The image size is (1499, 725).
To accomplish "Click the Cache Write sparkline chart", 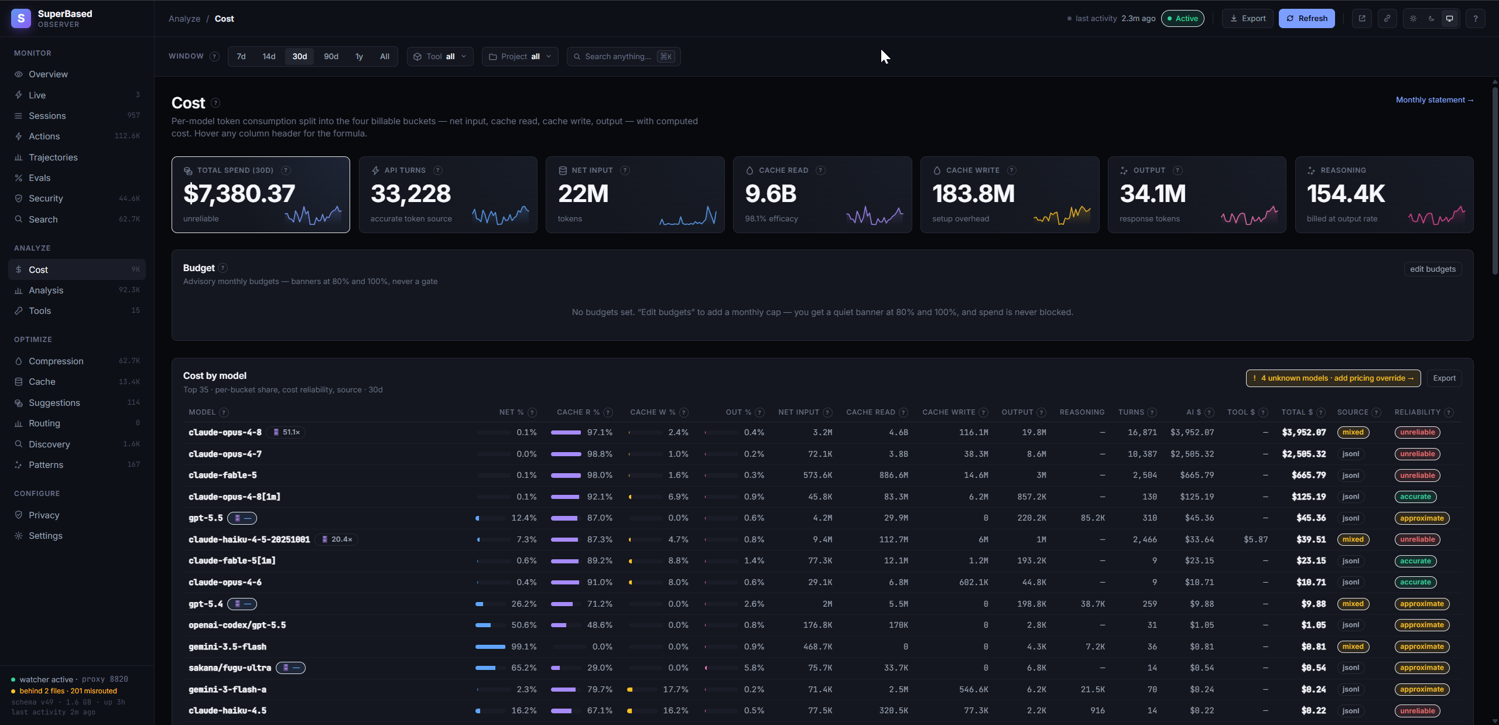I will click(x=1062, y=215).
